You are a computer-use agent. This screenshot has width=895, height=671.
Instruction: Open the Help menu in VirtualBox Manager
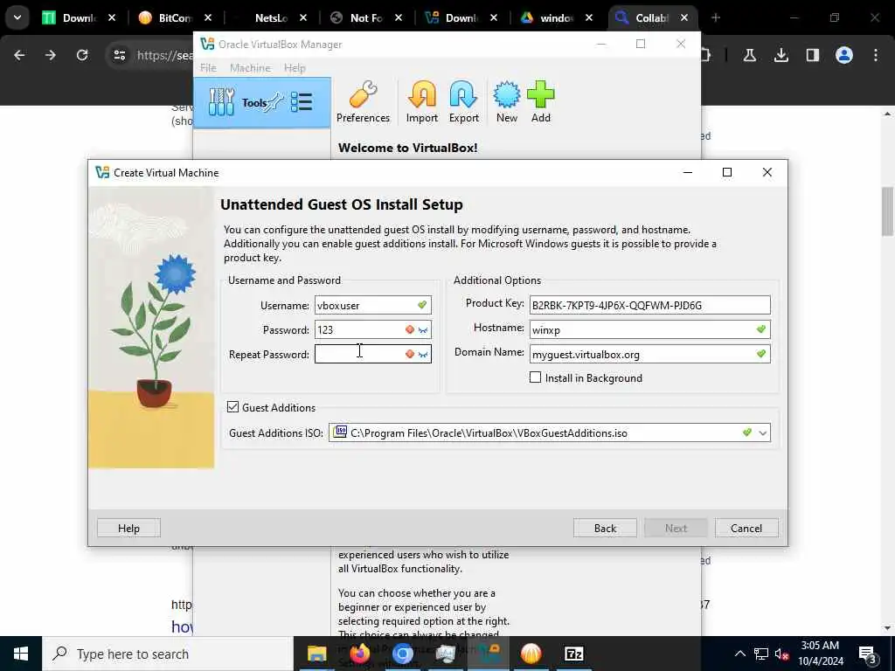(295, 67)
